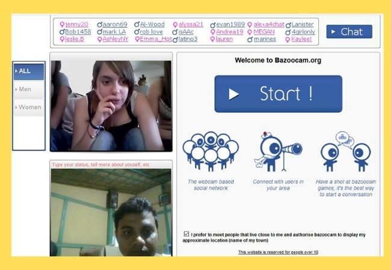391x270 pixels.
Task: Click the Chat button arrow icon
Action: (333, 32)
